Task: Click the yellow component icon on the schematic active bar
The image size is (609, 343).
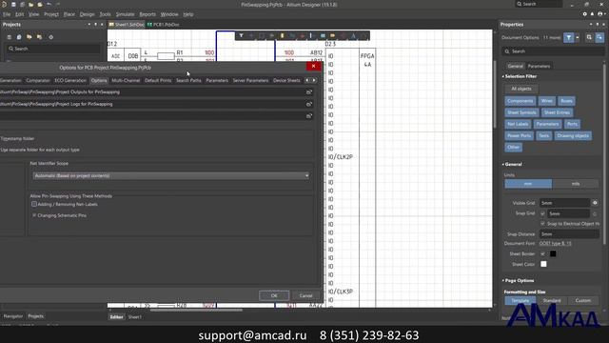Action: [x=283, y=36]
